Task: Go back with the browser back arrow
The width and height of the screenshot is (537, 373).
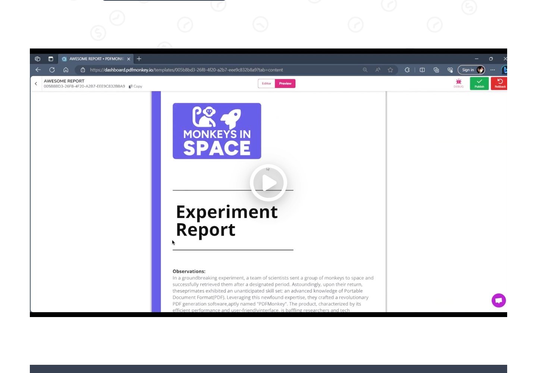Action: tap(38, 70)
